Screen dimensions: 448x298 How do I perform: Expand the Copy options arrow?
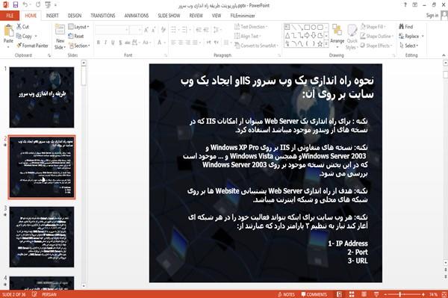[36, 36]
